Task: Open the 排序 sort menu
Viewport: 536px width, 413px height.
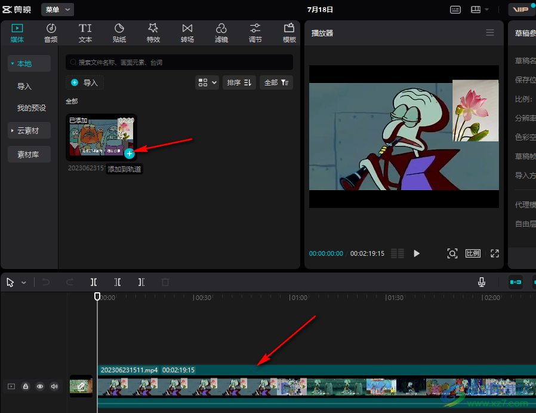Action: click(239, 82)
